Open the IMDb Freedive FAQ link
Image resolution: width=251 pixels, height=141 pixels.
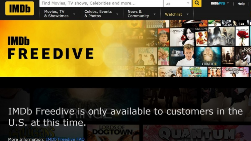tap(65, 139)
